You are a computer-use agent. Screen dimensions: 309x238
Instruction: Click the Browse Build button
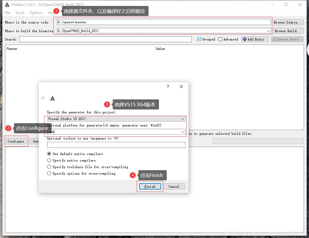[288, 31]
